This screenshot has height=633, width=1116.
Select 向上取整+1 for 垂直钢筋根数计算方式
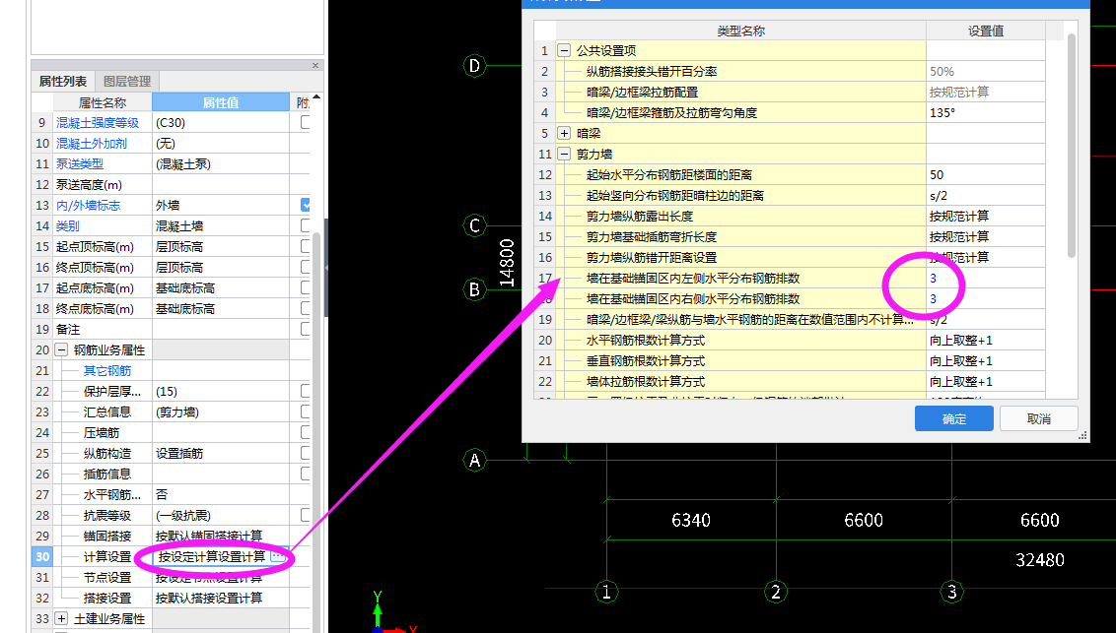click(986, 361)
